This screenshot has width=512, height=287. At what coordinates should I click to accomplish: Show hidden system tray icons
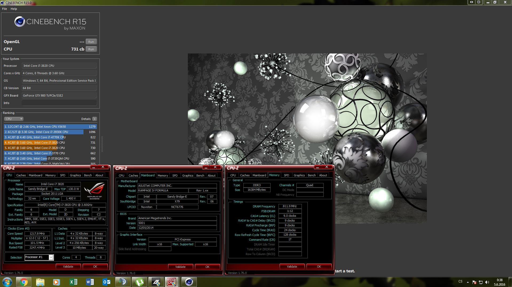468,282
